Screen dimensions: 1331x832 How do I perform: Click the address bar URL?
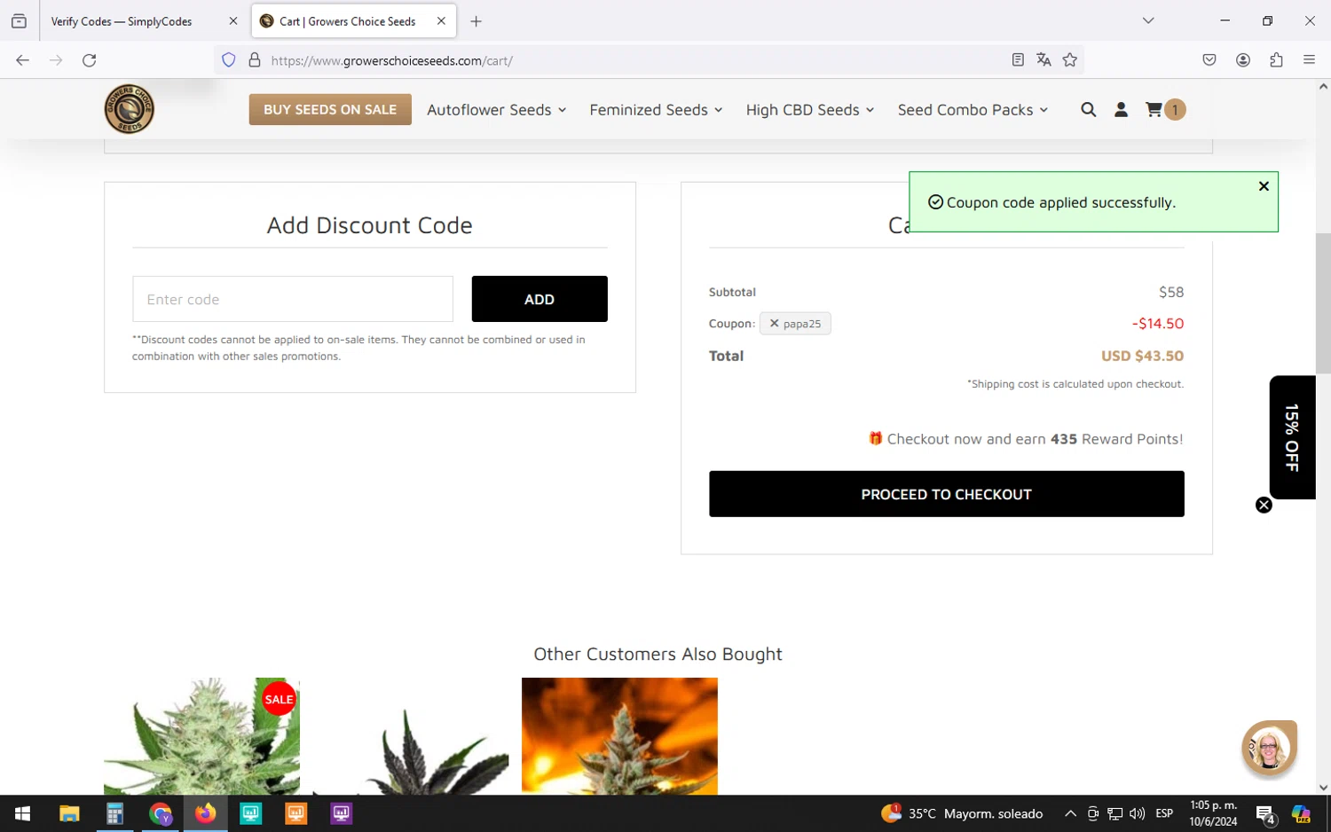click(392, 60)
